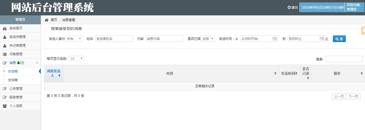
Task: Sort by 内容 column arrows
Action: click(x=275, y=73)
